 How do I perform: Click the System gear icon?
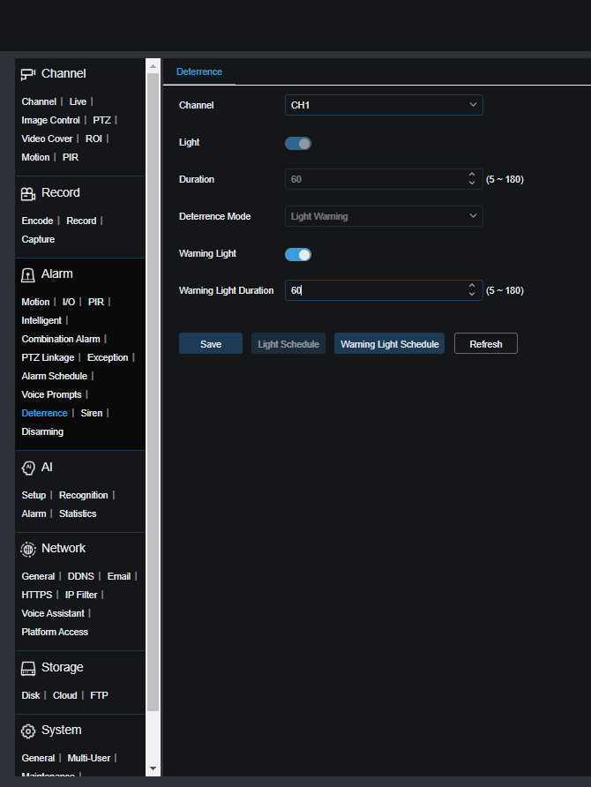click(28, 731)
